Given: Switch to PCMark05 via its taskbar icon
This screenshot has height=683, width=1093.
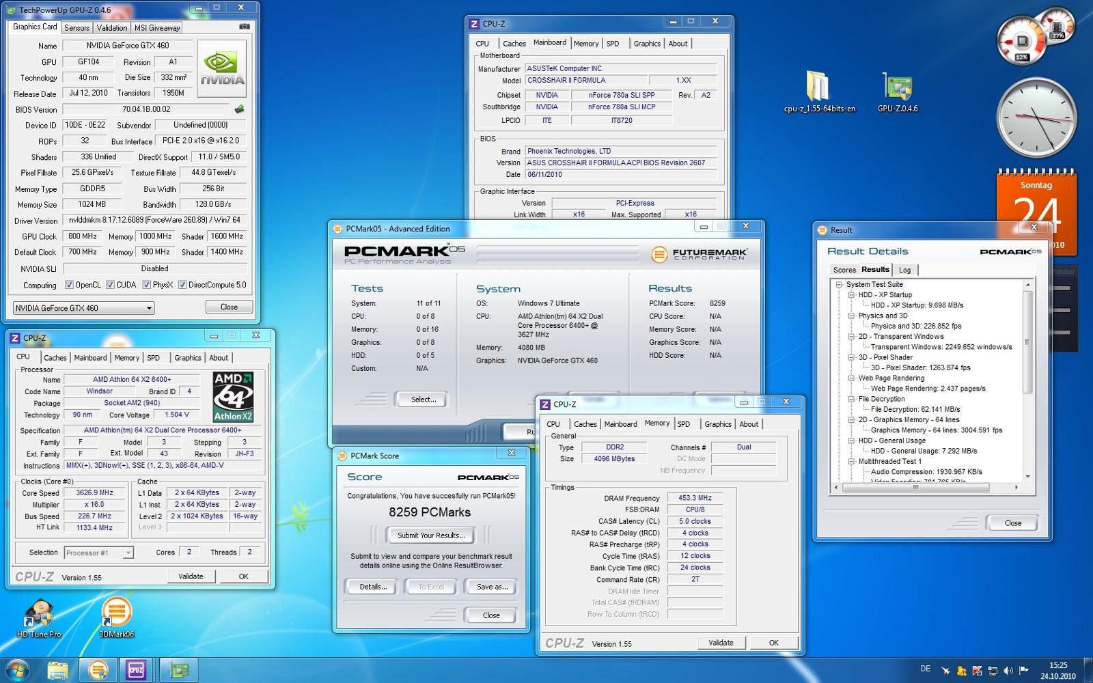Looking at the screenshot, I should coord(98,670).
